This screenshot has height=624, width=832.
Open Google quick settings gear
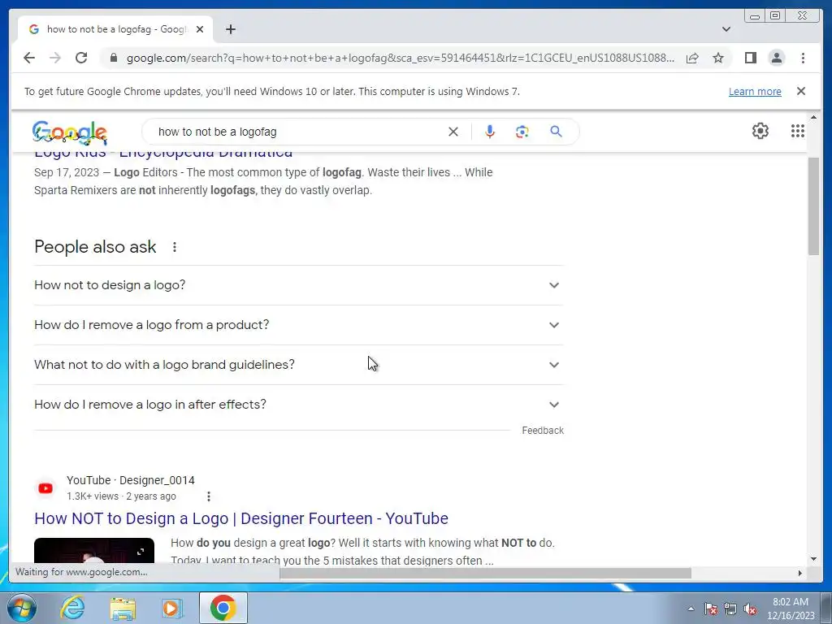click(760, 131)
